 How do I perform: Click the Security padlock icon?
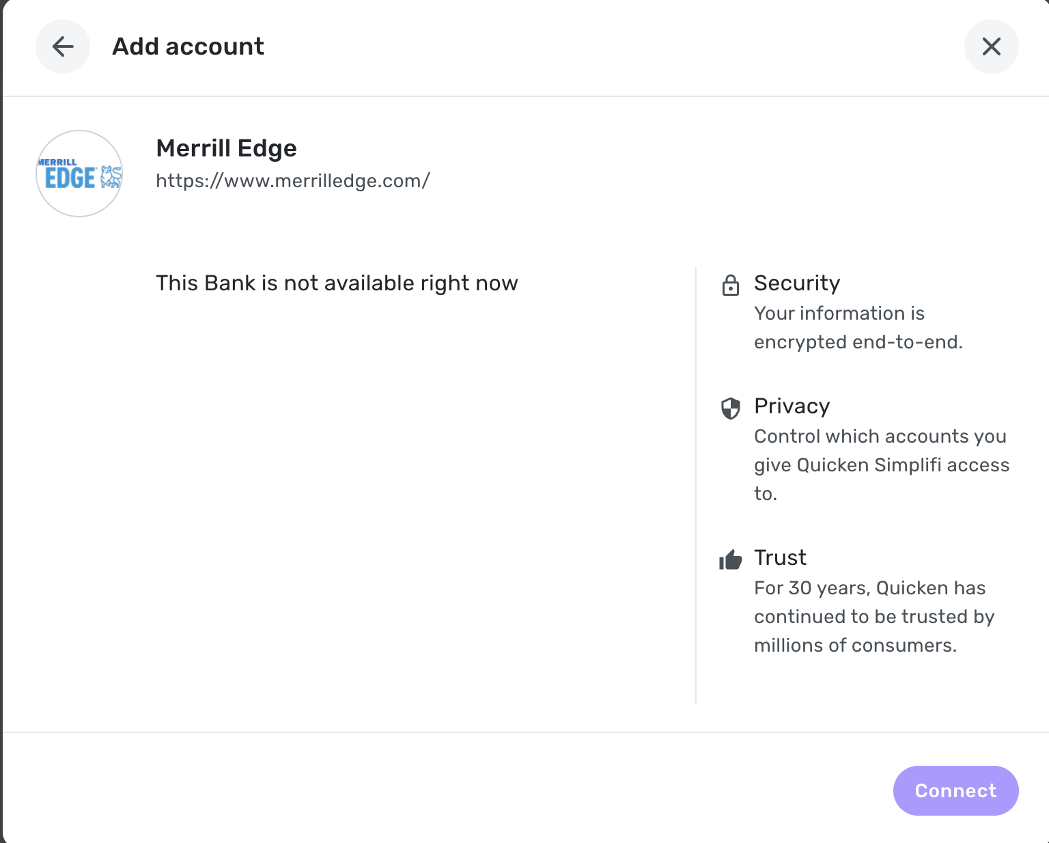(x=730, y=285)
